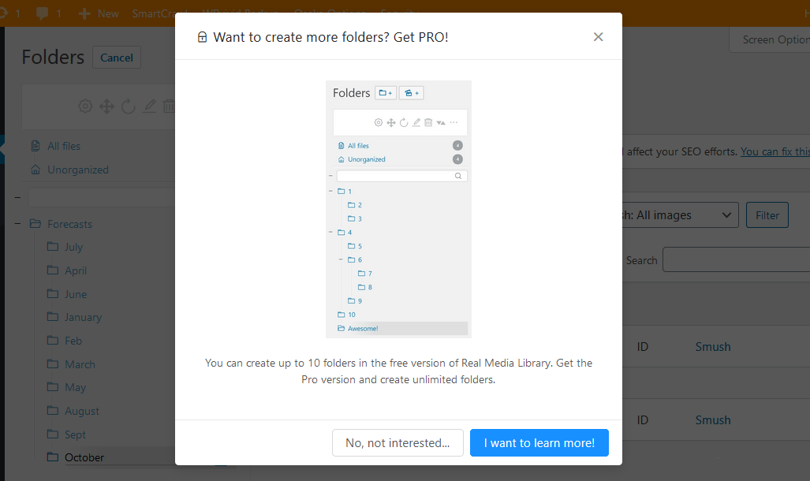The height and width of the screenshot is (481, 810).
Task: Click the folder search field in sidebar
Action: 101,197
